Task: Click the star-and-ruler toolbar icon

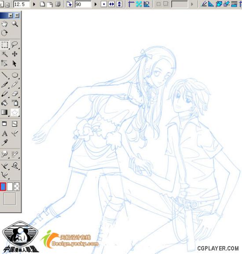Action: [x=227, y=4]
